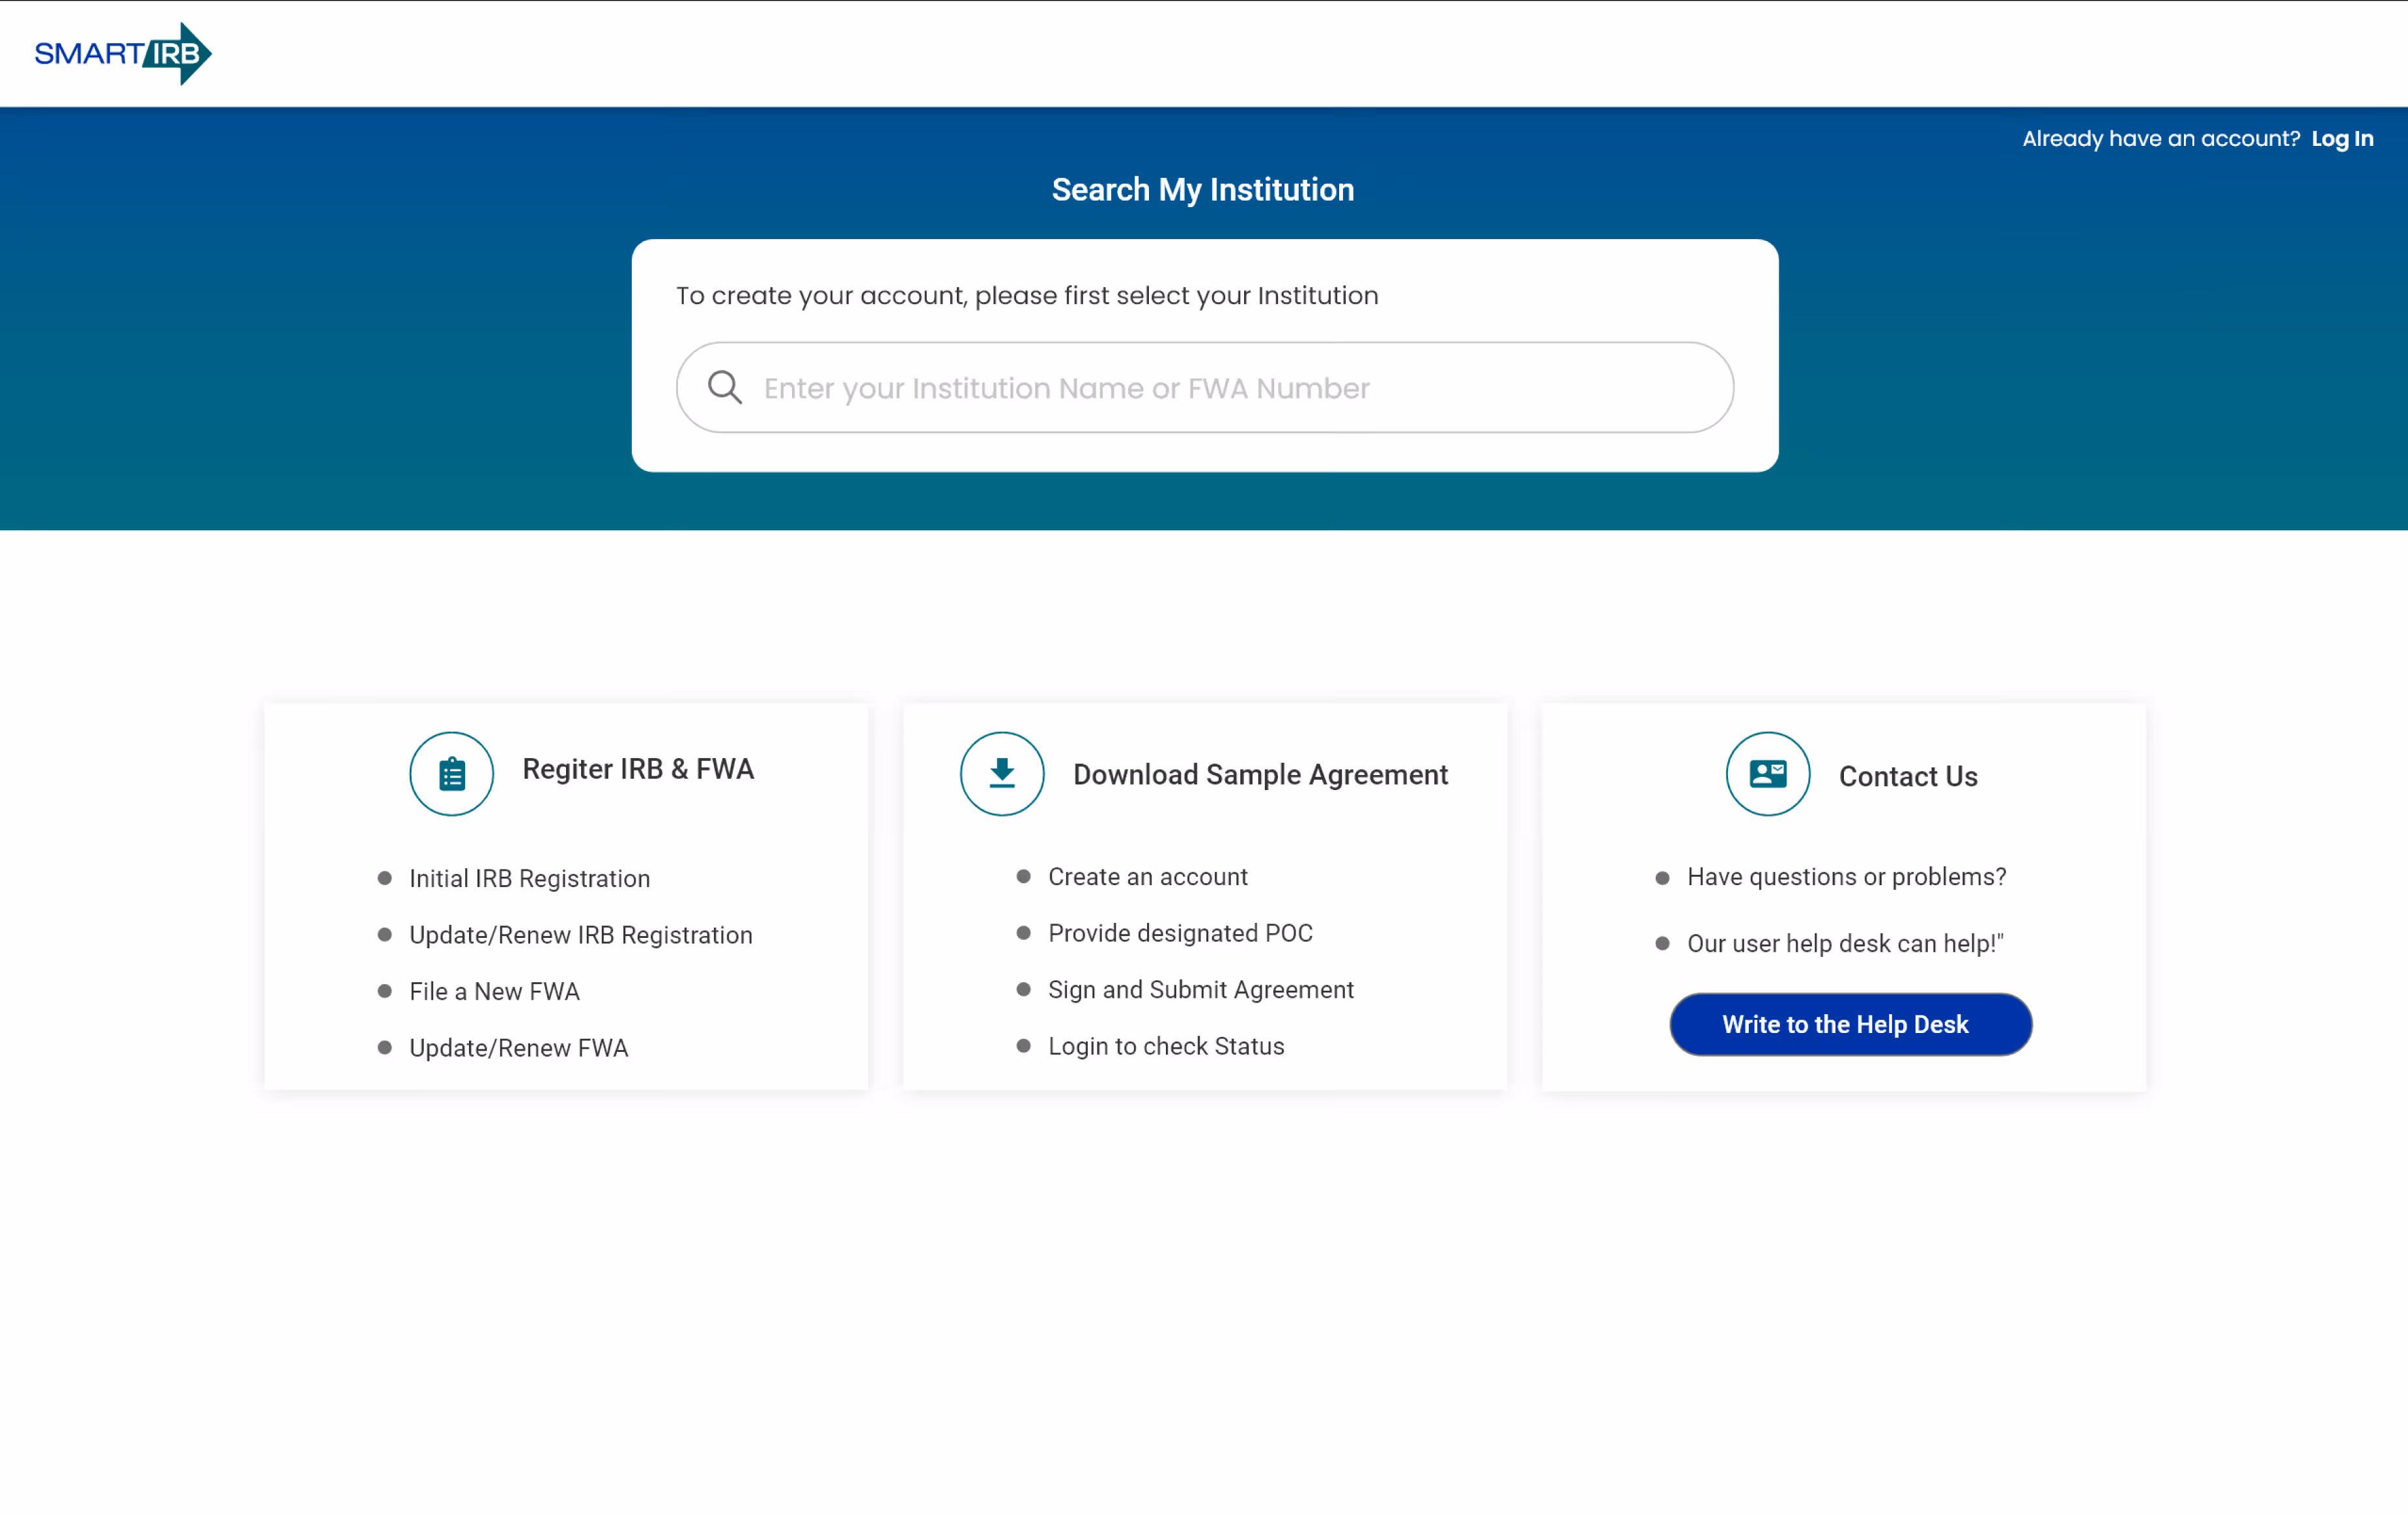Select the Contact Us heading
2408x1515 pixels.
1907,777
